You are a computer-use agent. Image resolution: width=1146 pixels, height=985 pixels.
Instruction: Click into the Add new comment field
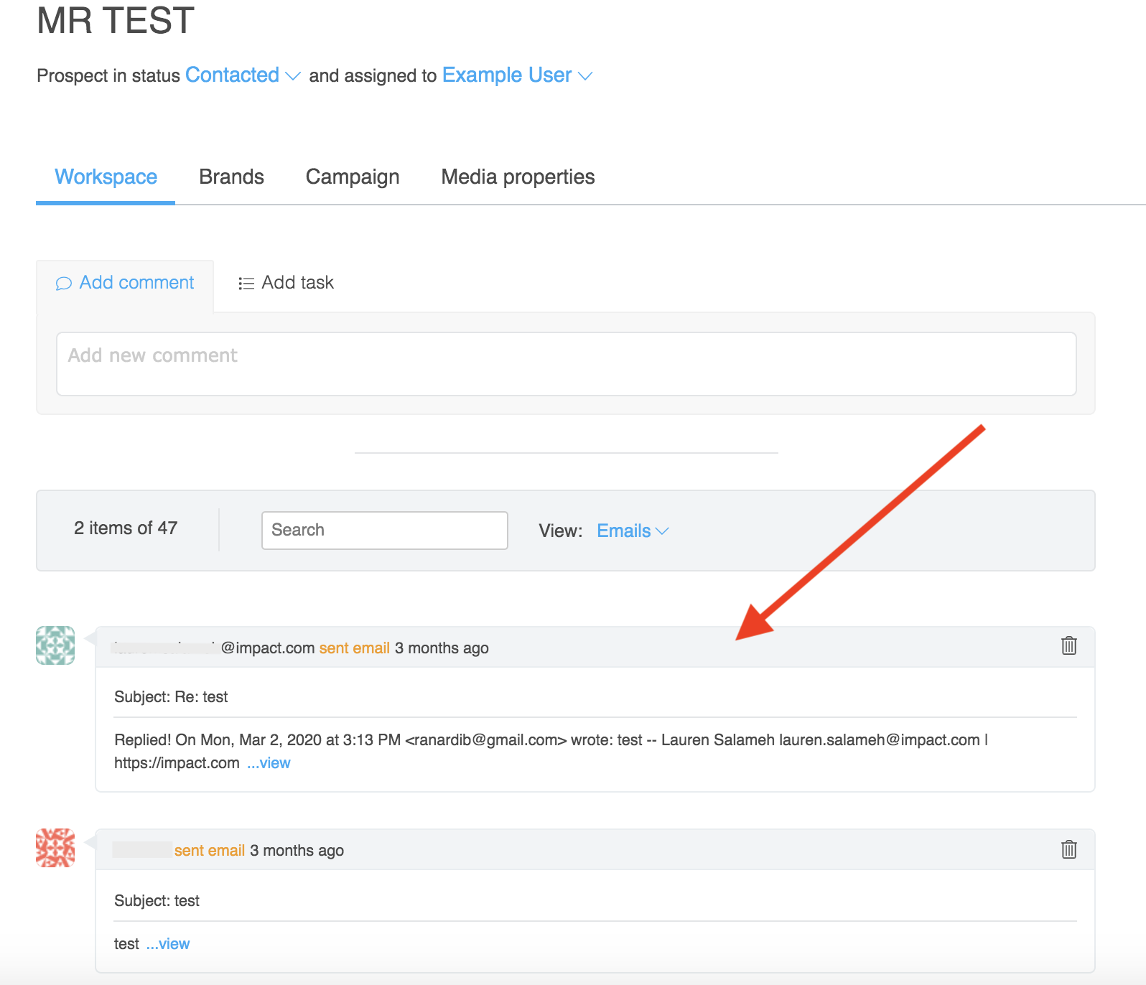[566, 363]
